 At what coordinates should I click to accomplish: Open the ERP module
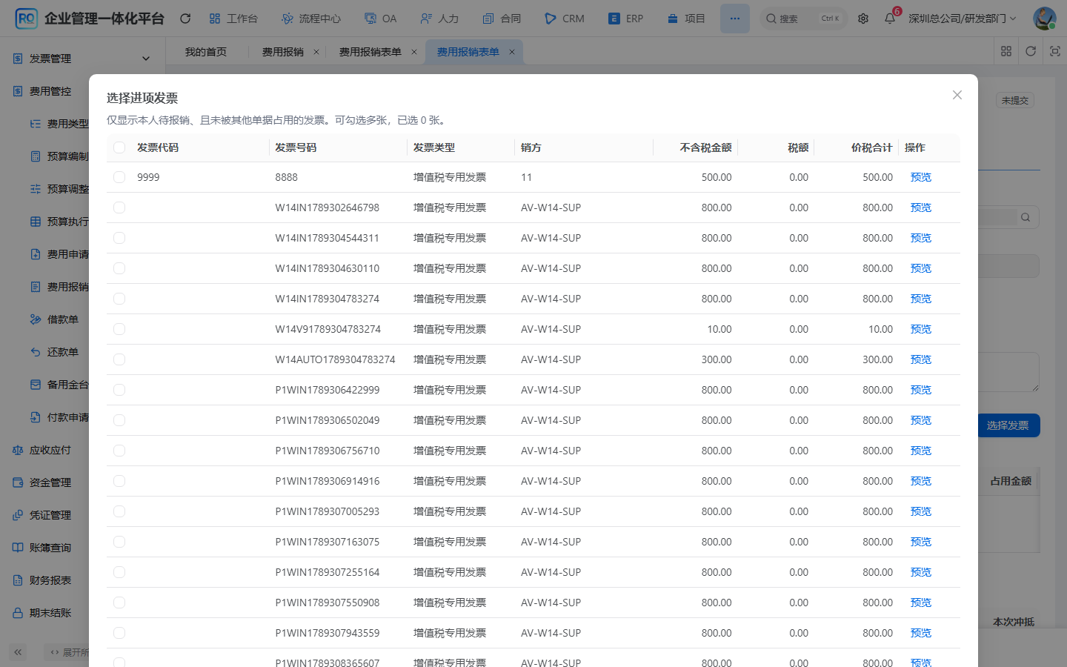[x=626, y=19]
